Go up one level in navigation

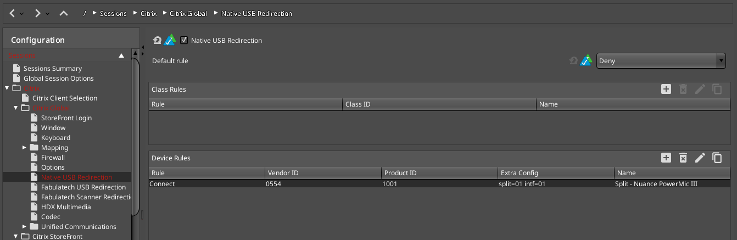click(64, 13)
